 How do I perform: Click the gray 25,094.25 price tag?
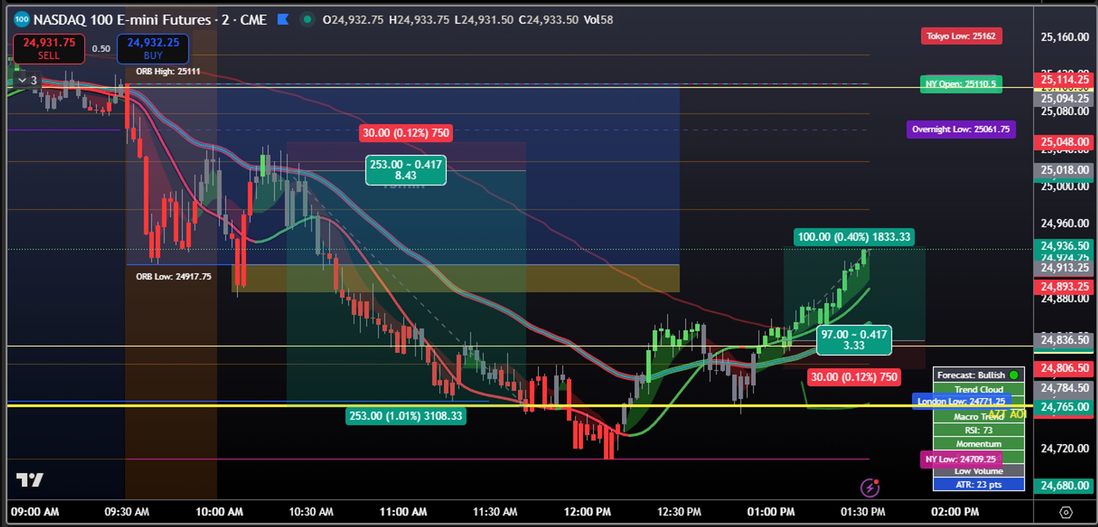(x=1065, y=98)
